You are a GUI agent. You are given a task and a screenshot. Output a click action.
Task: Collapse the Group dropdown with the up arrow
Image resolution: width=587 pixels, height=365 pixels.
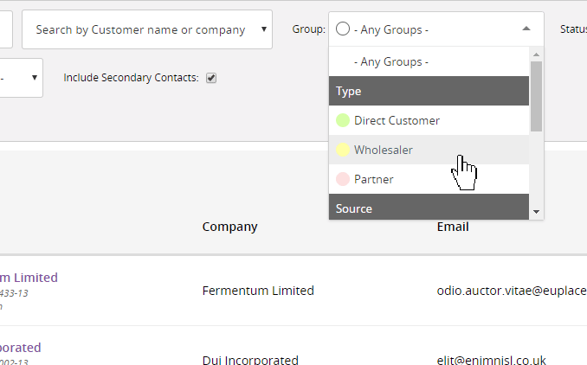pos(526,29)
